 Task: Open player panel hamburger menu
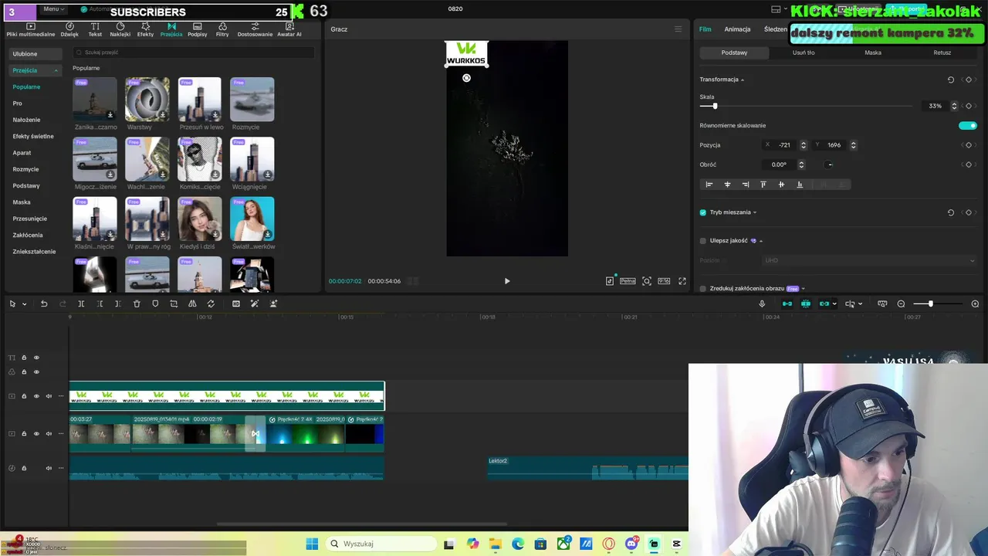tap(678, 29)
